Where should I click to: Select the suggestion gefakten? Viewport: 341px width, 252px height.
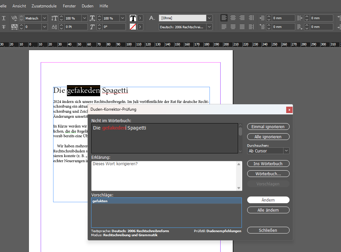166,201
